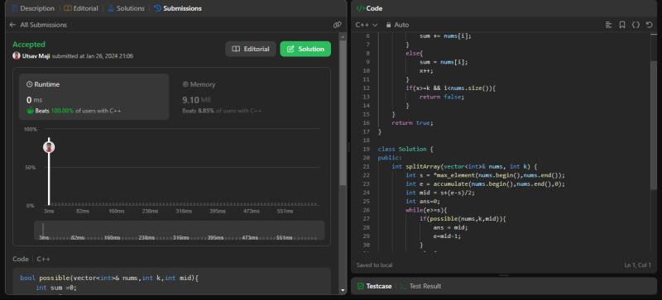Select the Memory stats card
This screenshot has height=300, width=662.
249,97
